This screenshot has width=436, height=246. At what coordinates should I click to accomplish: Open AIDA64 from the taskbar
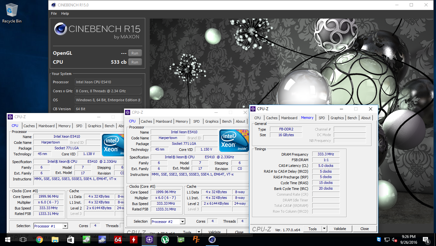pyautogui.click(x=118, y=239)
